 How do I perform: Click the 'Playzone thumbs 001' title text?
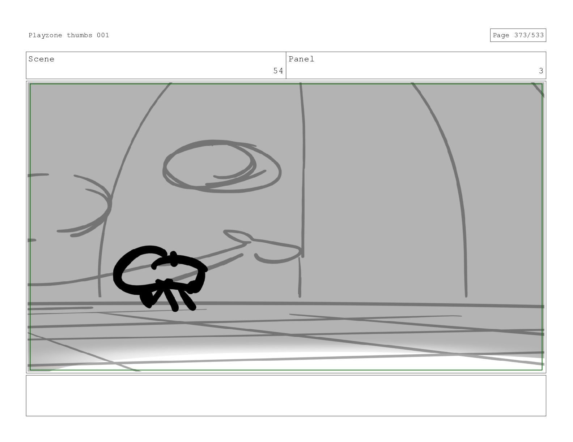tap(69, 35)
